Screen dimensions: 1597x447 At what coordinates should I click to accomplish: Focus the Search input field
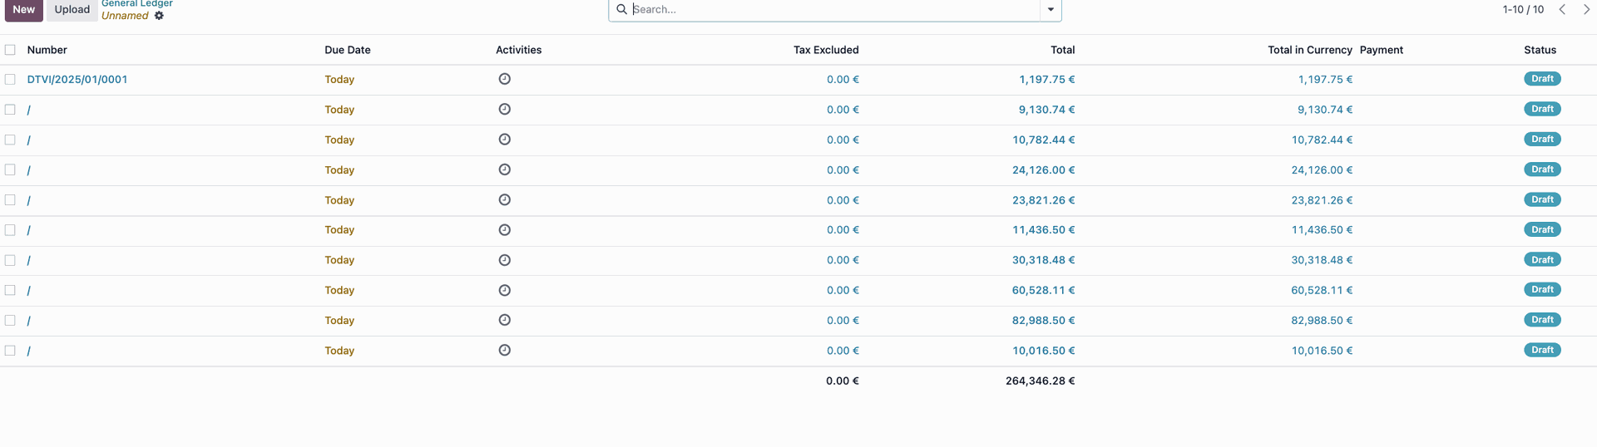pyautogui.click(x=834, y=9)
